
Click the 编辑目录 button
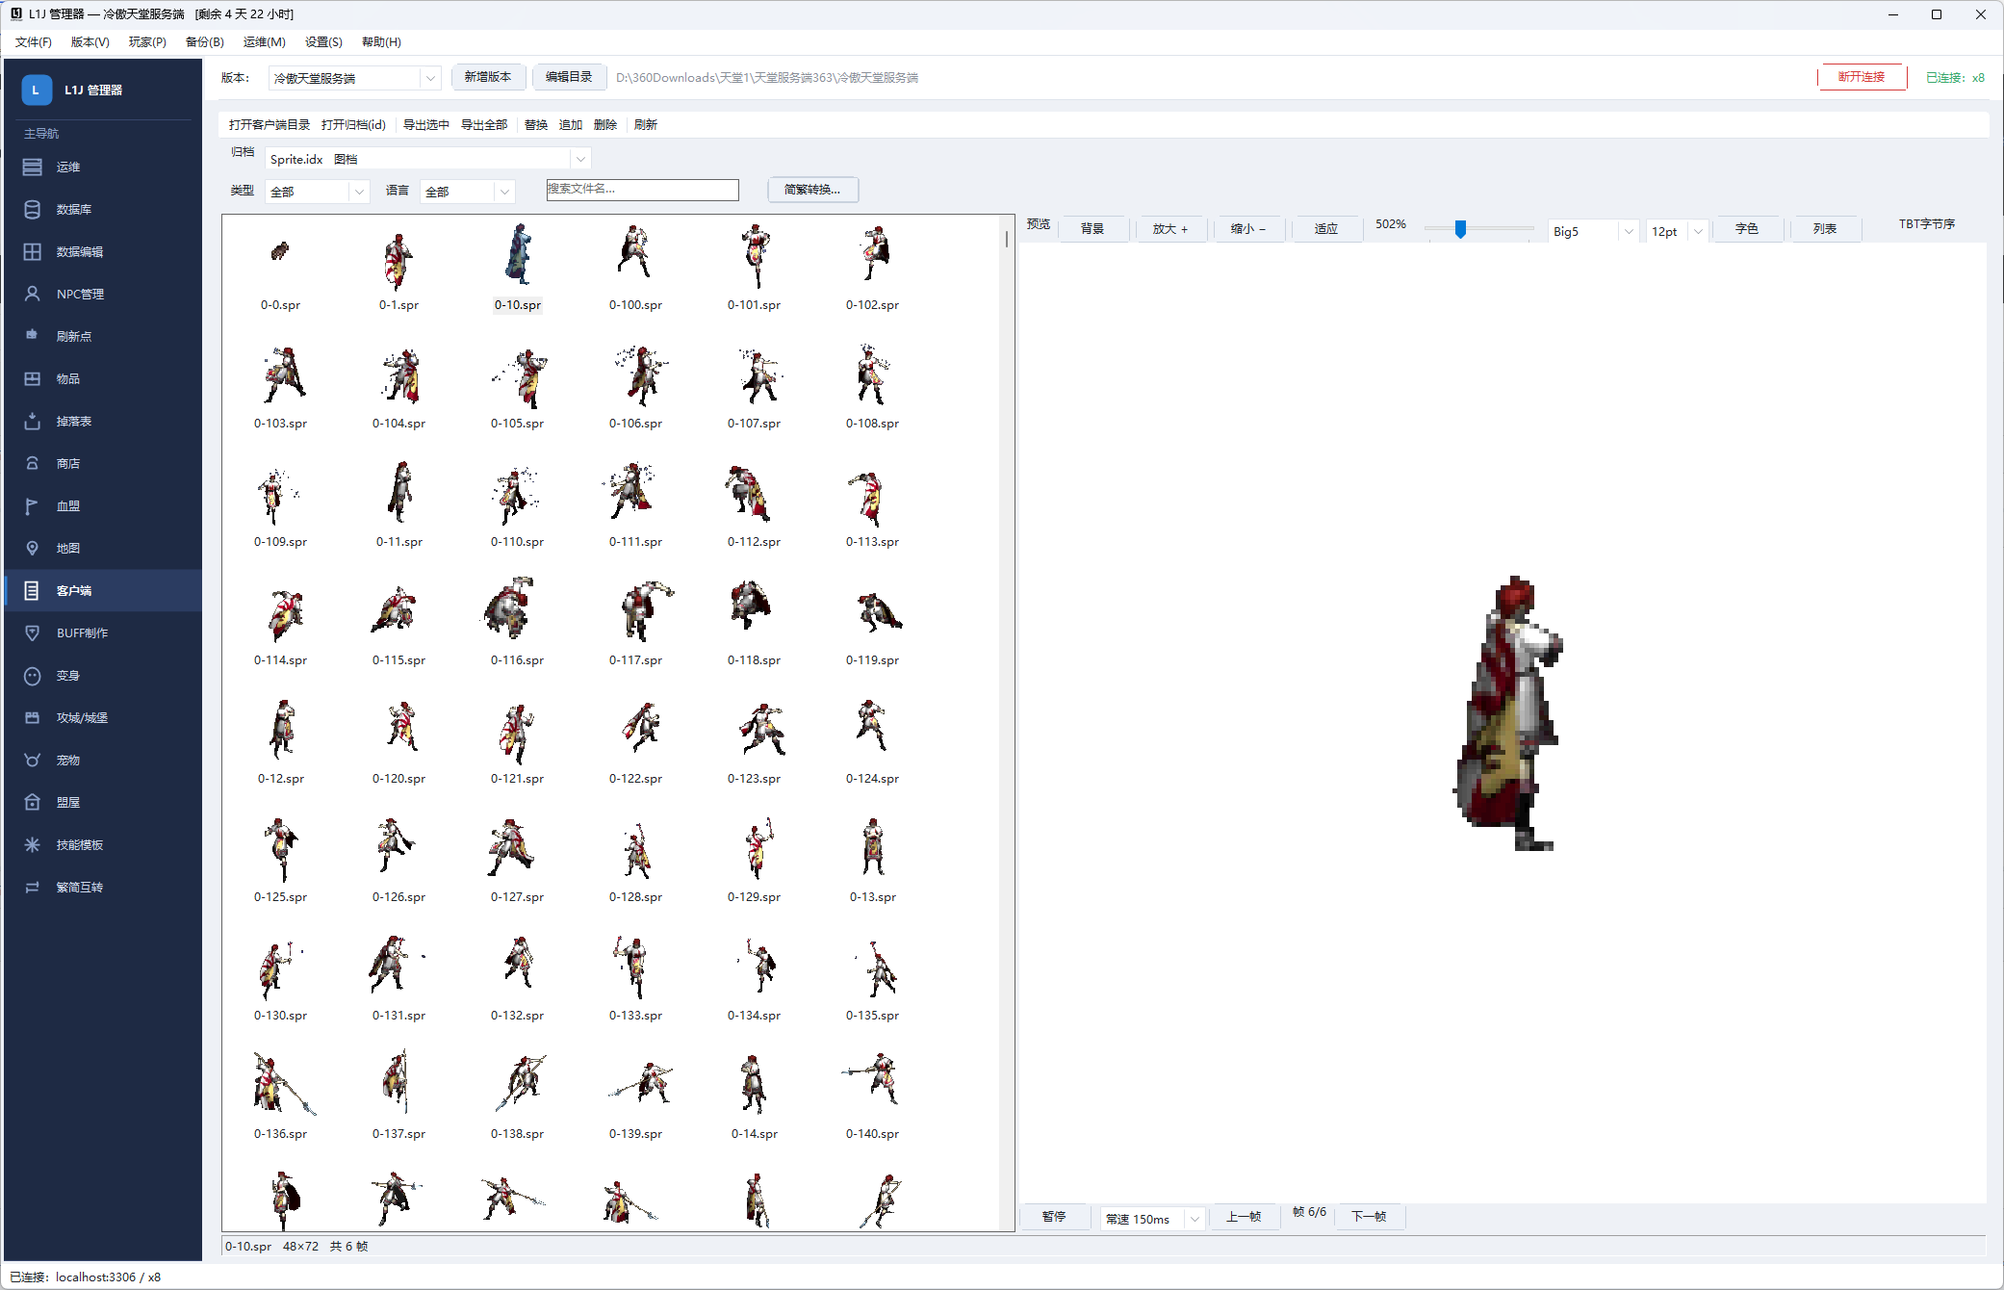pos(569,77)
